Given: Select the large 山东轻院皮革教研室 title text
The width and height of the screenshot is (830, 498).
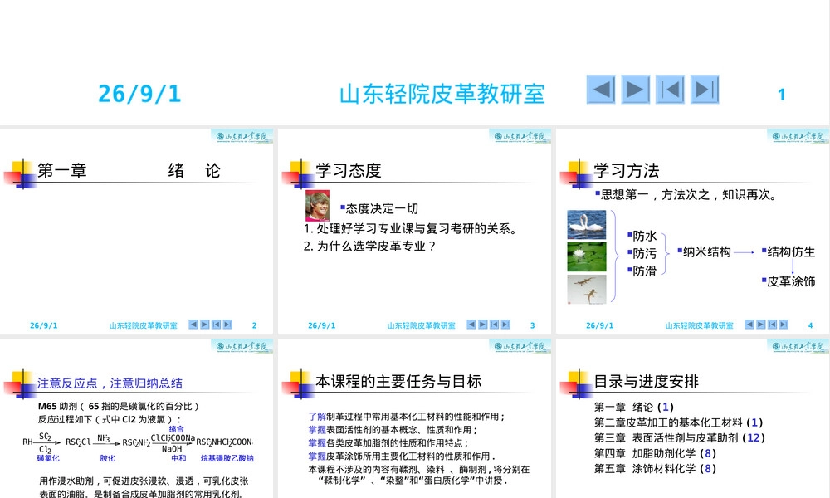Looking at the screenshot, I should (x=442, y=94).
